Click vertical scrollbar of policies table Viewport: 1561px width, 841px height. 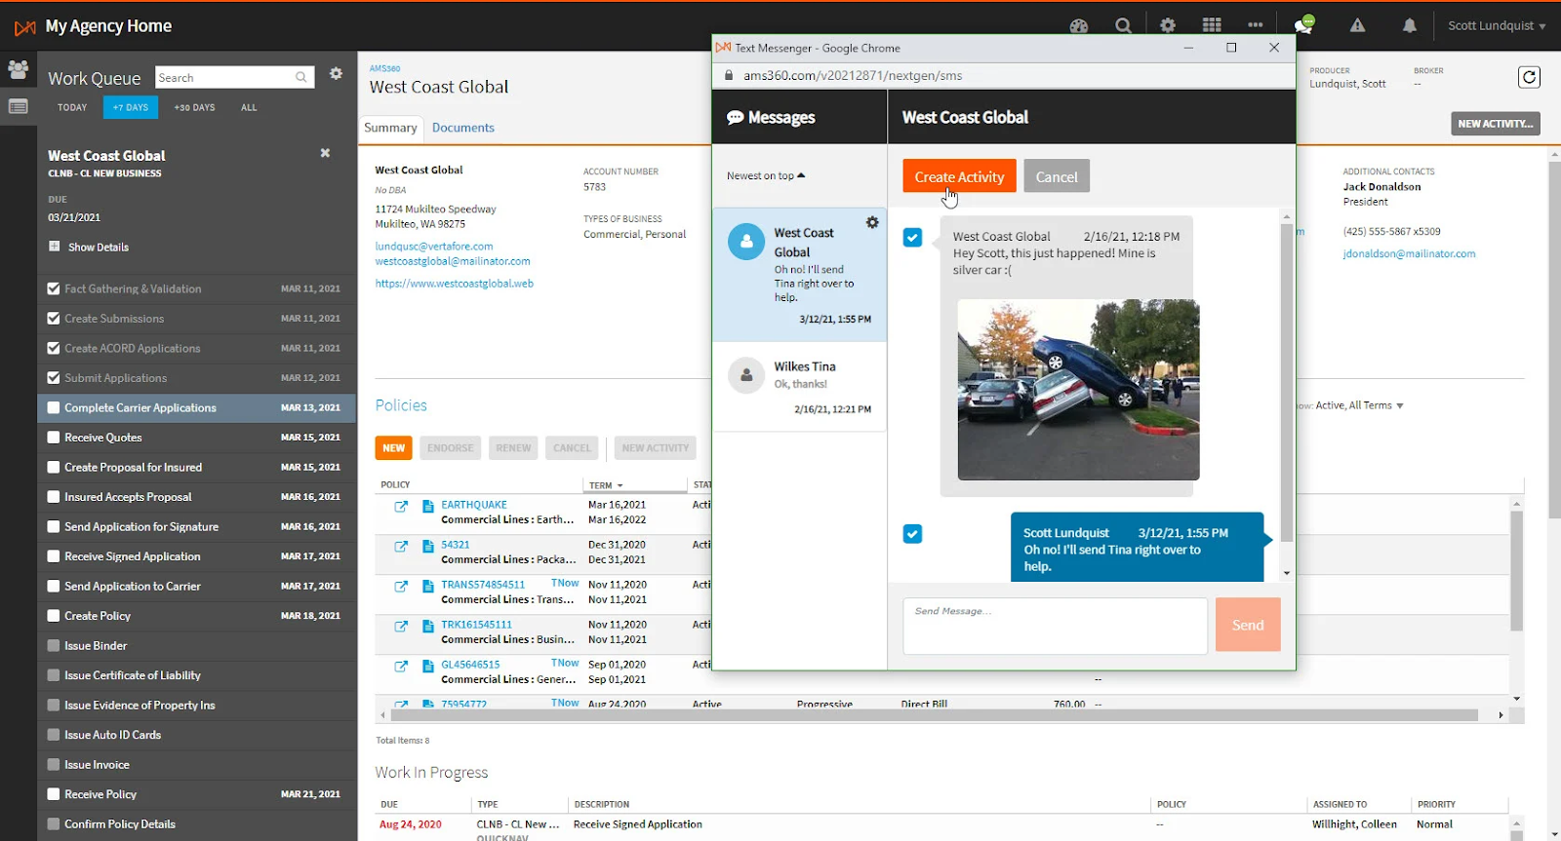(x=1516, y=571)
